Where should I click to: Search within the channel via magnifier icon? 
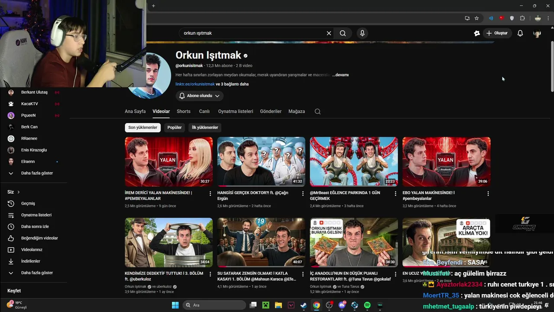[318, 111]
